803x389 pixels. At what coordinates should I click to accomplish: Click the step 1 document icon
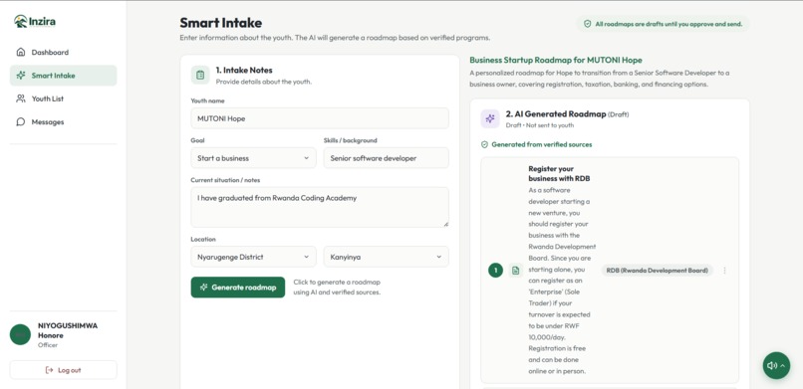(x=515, y=271)
